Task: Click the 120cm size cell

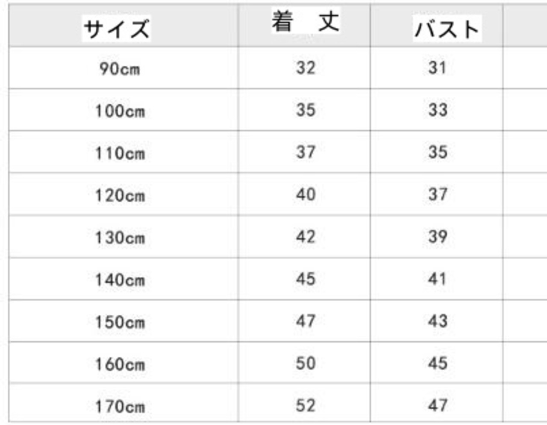Action: click(120, 195)
